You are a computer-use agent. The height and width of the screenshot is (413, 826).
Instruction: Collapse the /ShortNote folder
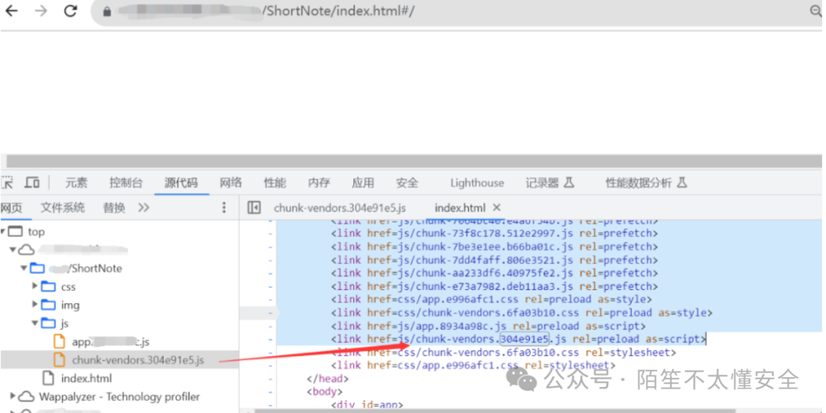click(x=24, y=268)
